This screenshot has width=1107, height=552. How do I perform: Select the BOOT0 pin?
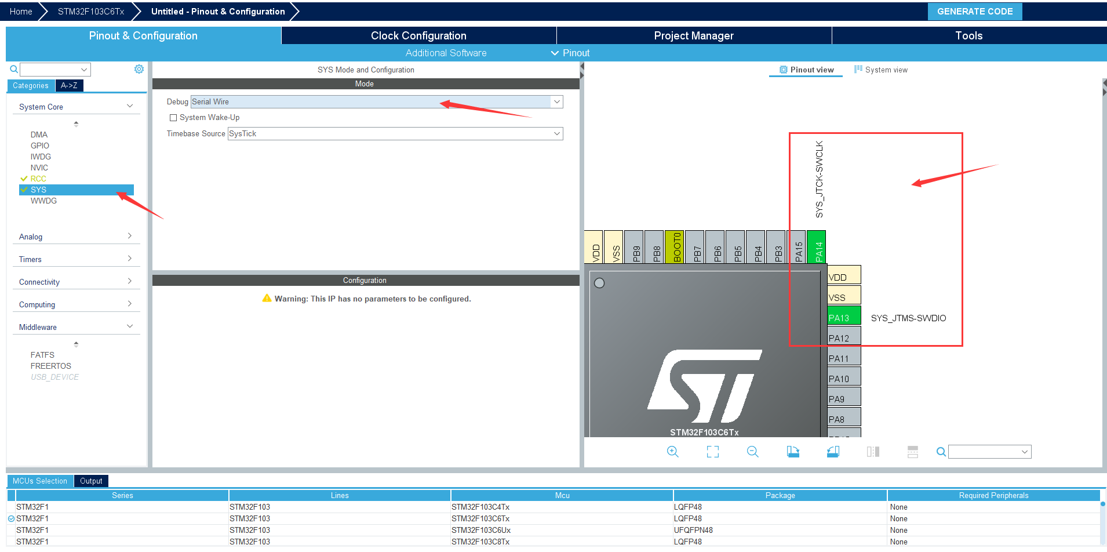click(675, 246)
